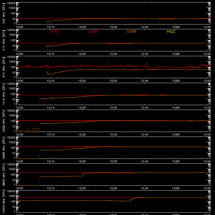Image resolution: width=215 pixels, height=215 pixels.
Task: Click the PALE station label
Action: coord(171,31)
